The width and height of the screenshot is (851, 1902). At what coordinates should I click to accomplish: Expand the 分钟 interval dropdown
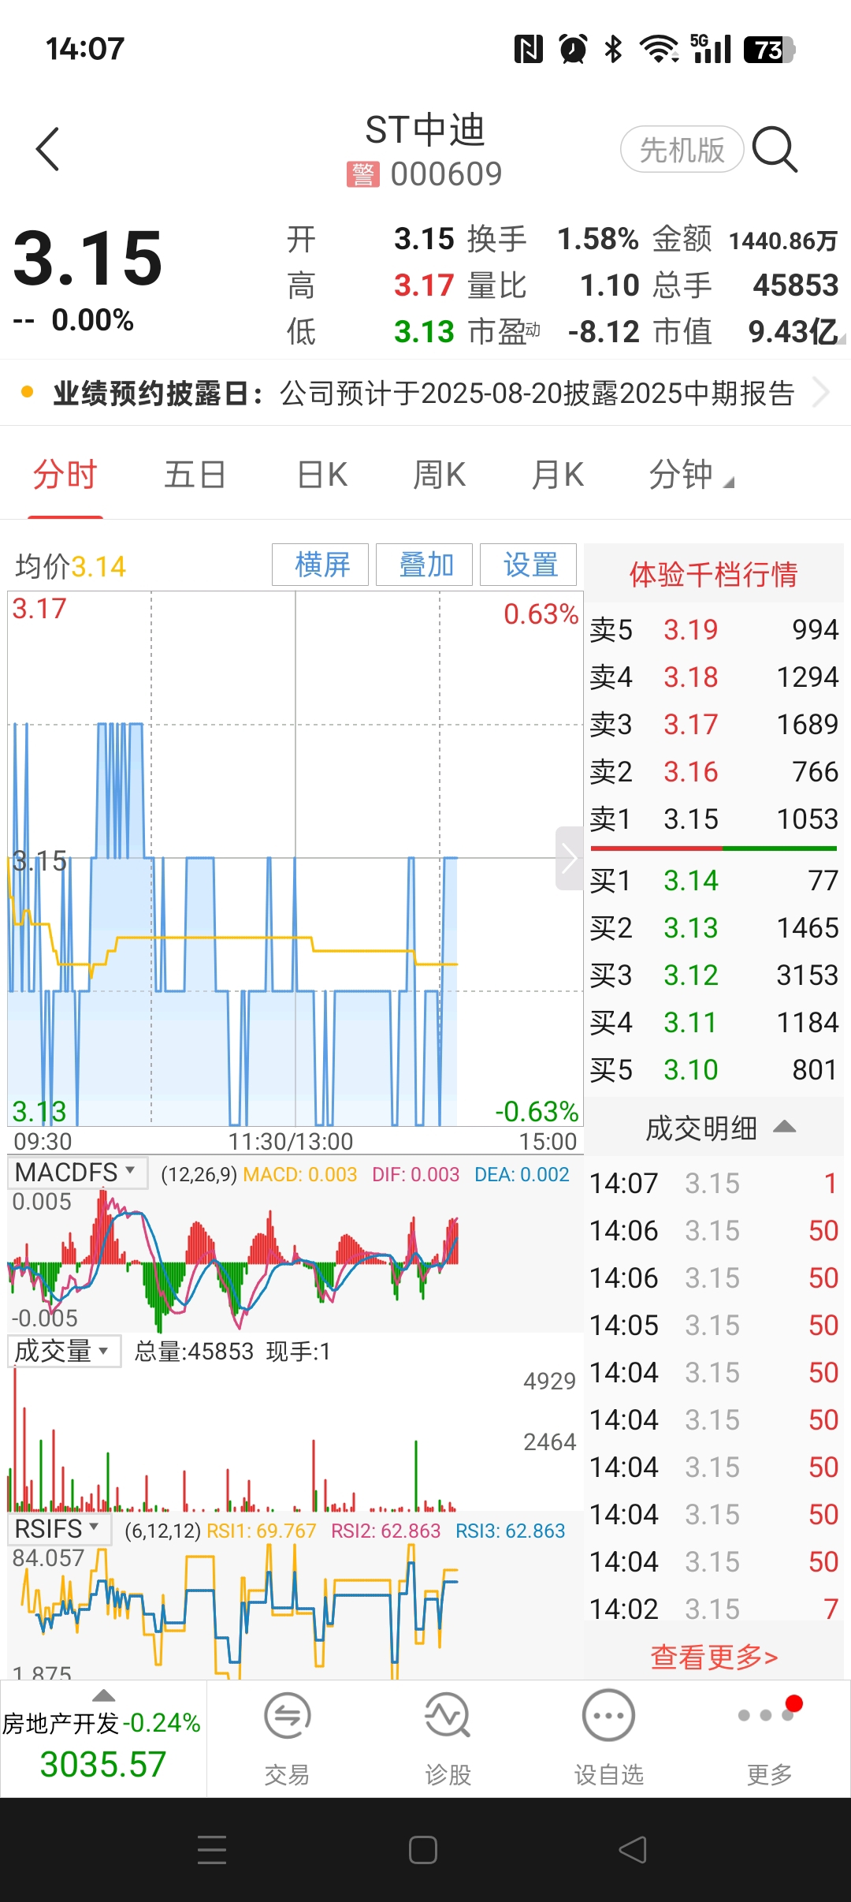tap(691, 475)
